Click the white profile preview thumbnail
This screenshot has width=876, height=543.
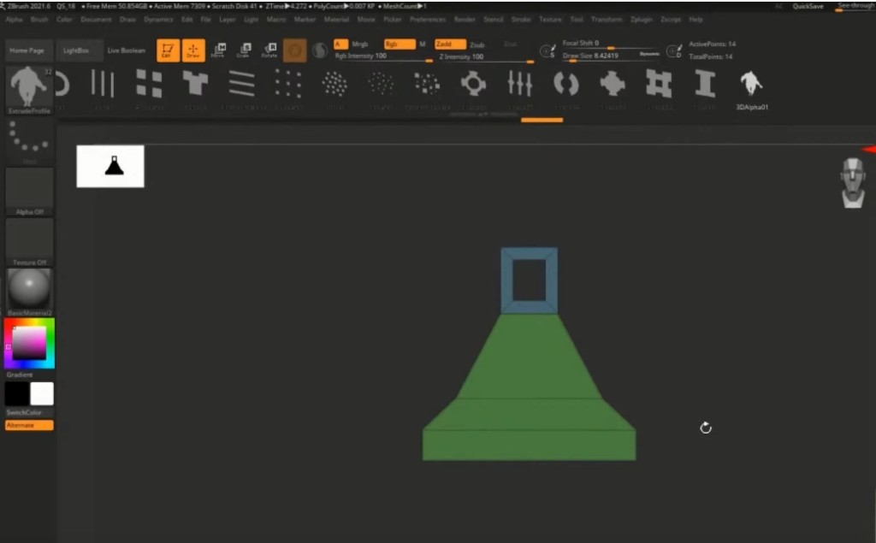pyautogui.click(x=110, y=166)
